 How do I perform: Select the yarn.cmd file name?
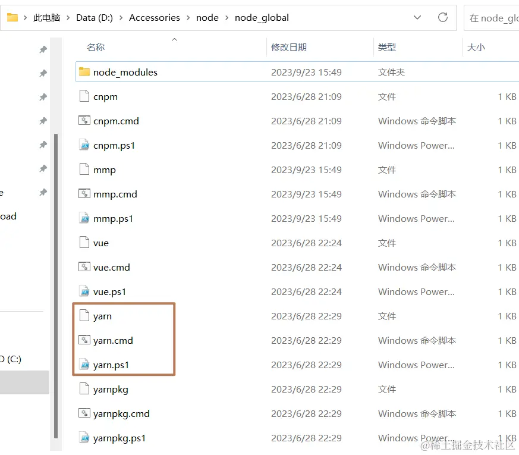point(113,341)
